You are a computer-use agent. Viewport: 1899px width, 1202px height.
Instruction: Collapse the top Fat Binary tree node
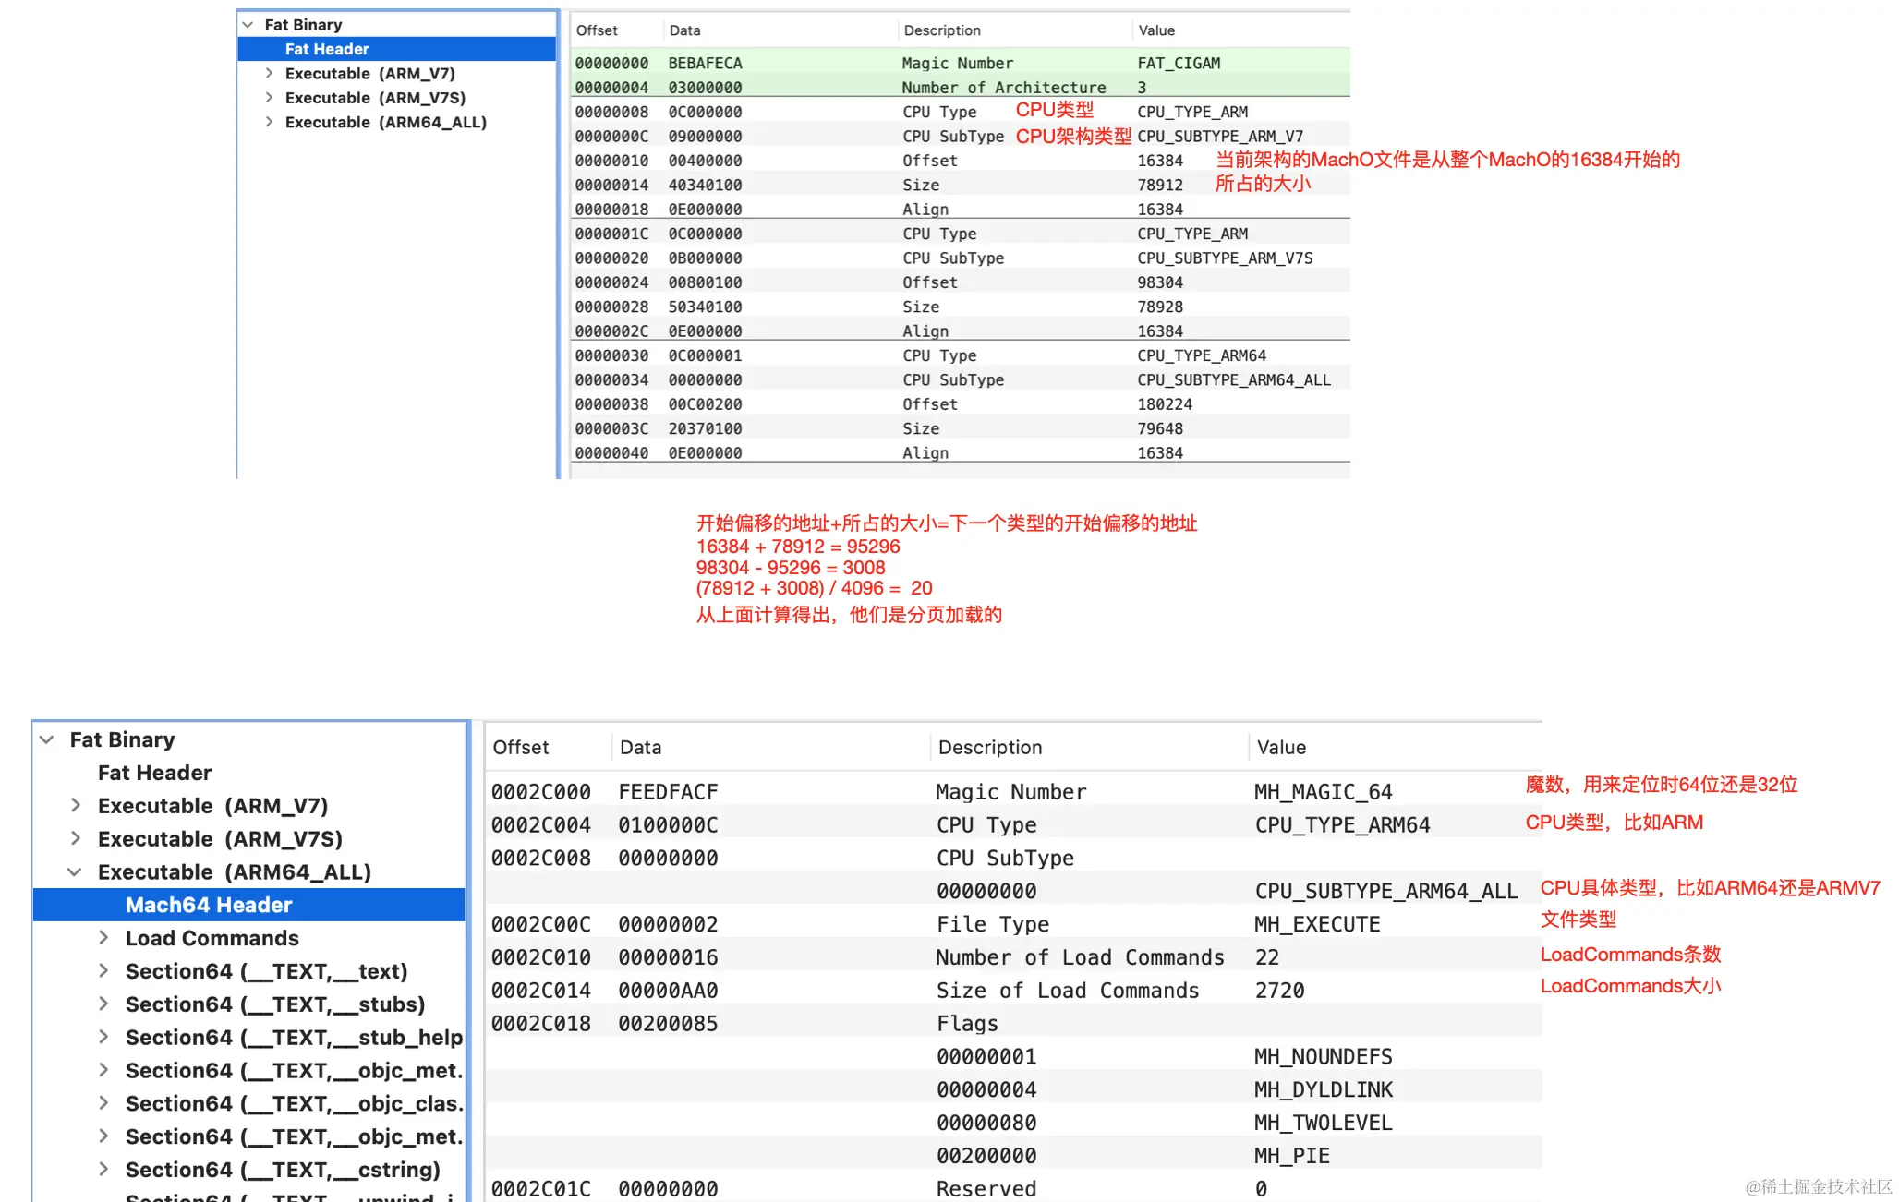[x=248, y=25]
